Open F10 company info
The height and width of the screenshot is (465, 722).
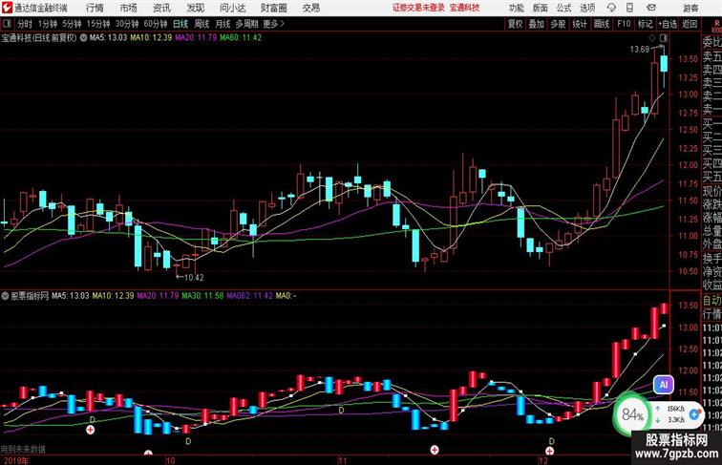[624, 24]
